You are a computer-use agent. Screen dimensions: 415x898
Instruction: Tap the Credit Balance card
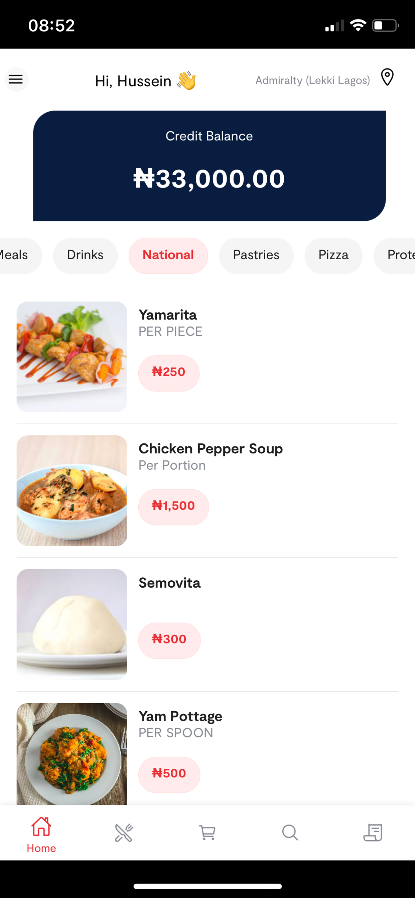pyautogui.click(x=209, y=166)
